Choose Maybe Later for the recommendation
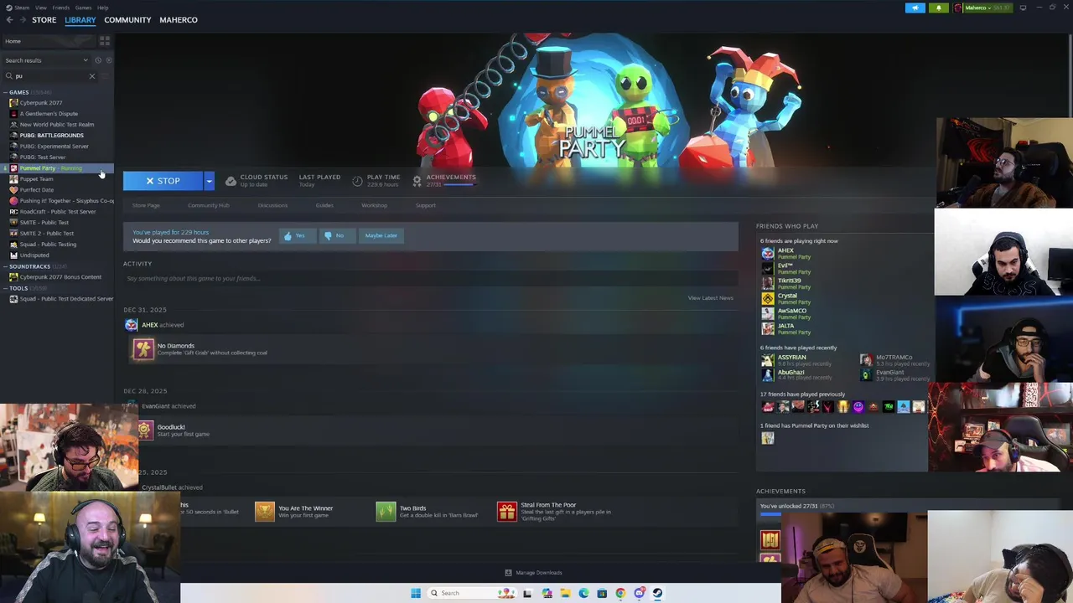The image size is (1073, 603). [381, 235]
